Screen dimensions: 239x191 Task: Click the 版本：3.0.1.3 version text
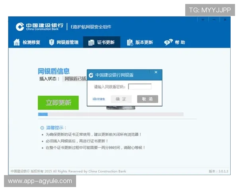[218, 171]
